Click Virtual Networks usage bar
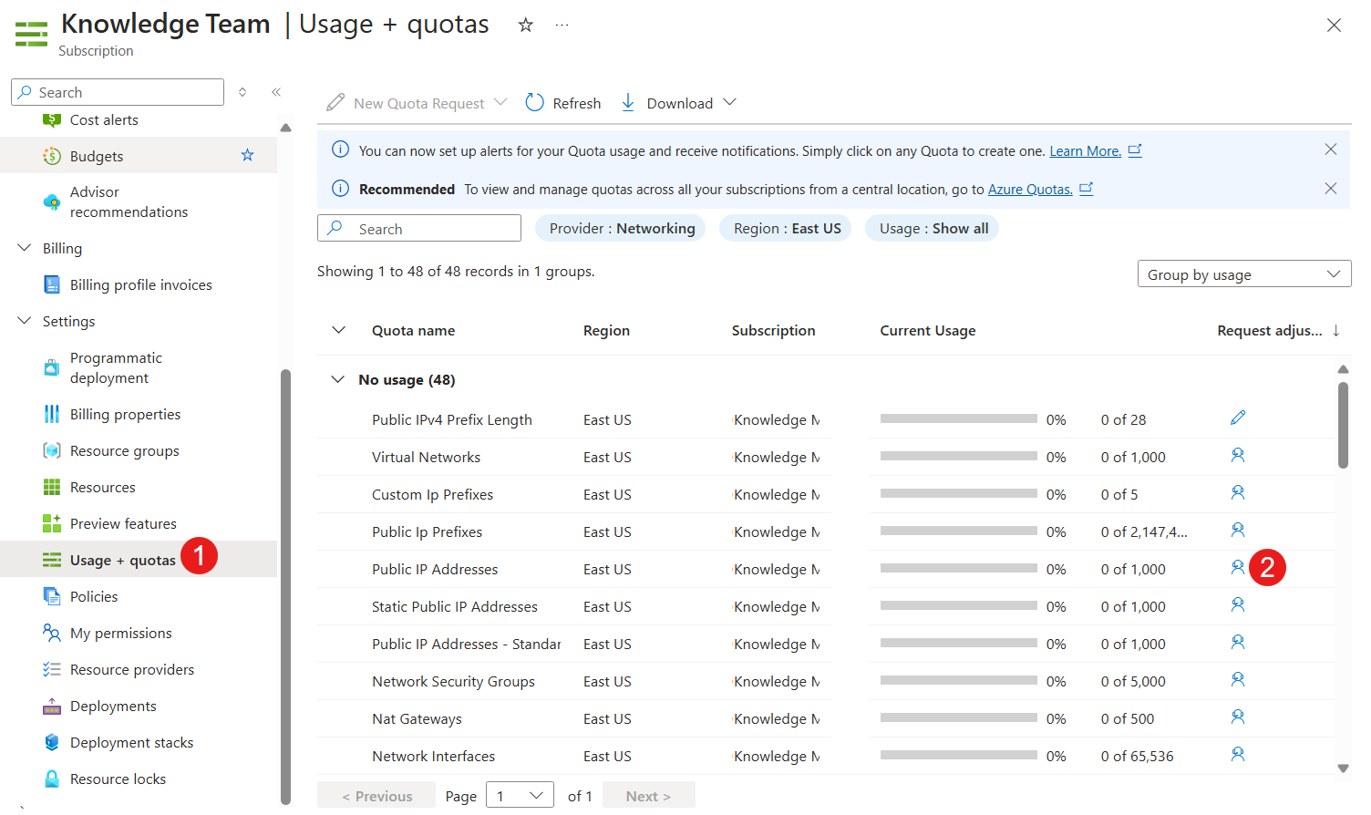Viewport: 1371px width, 815px height. click(958, 456)
